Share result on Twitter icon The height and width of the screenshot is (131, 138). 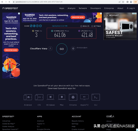[x=34, y=26]
